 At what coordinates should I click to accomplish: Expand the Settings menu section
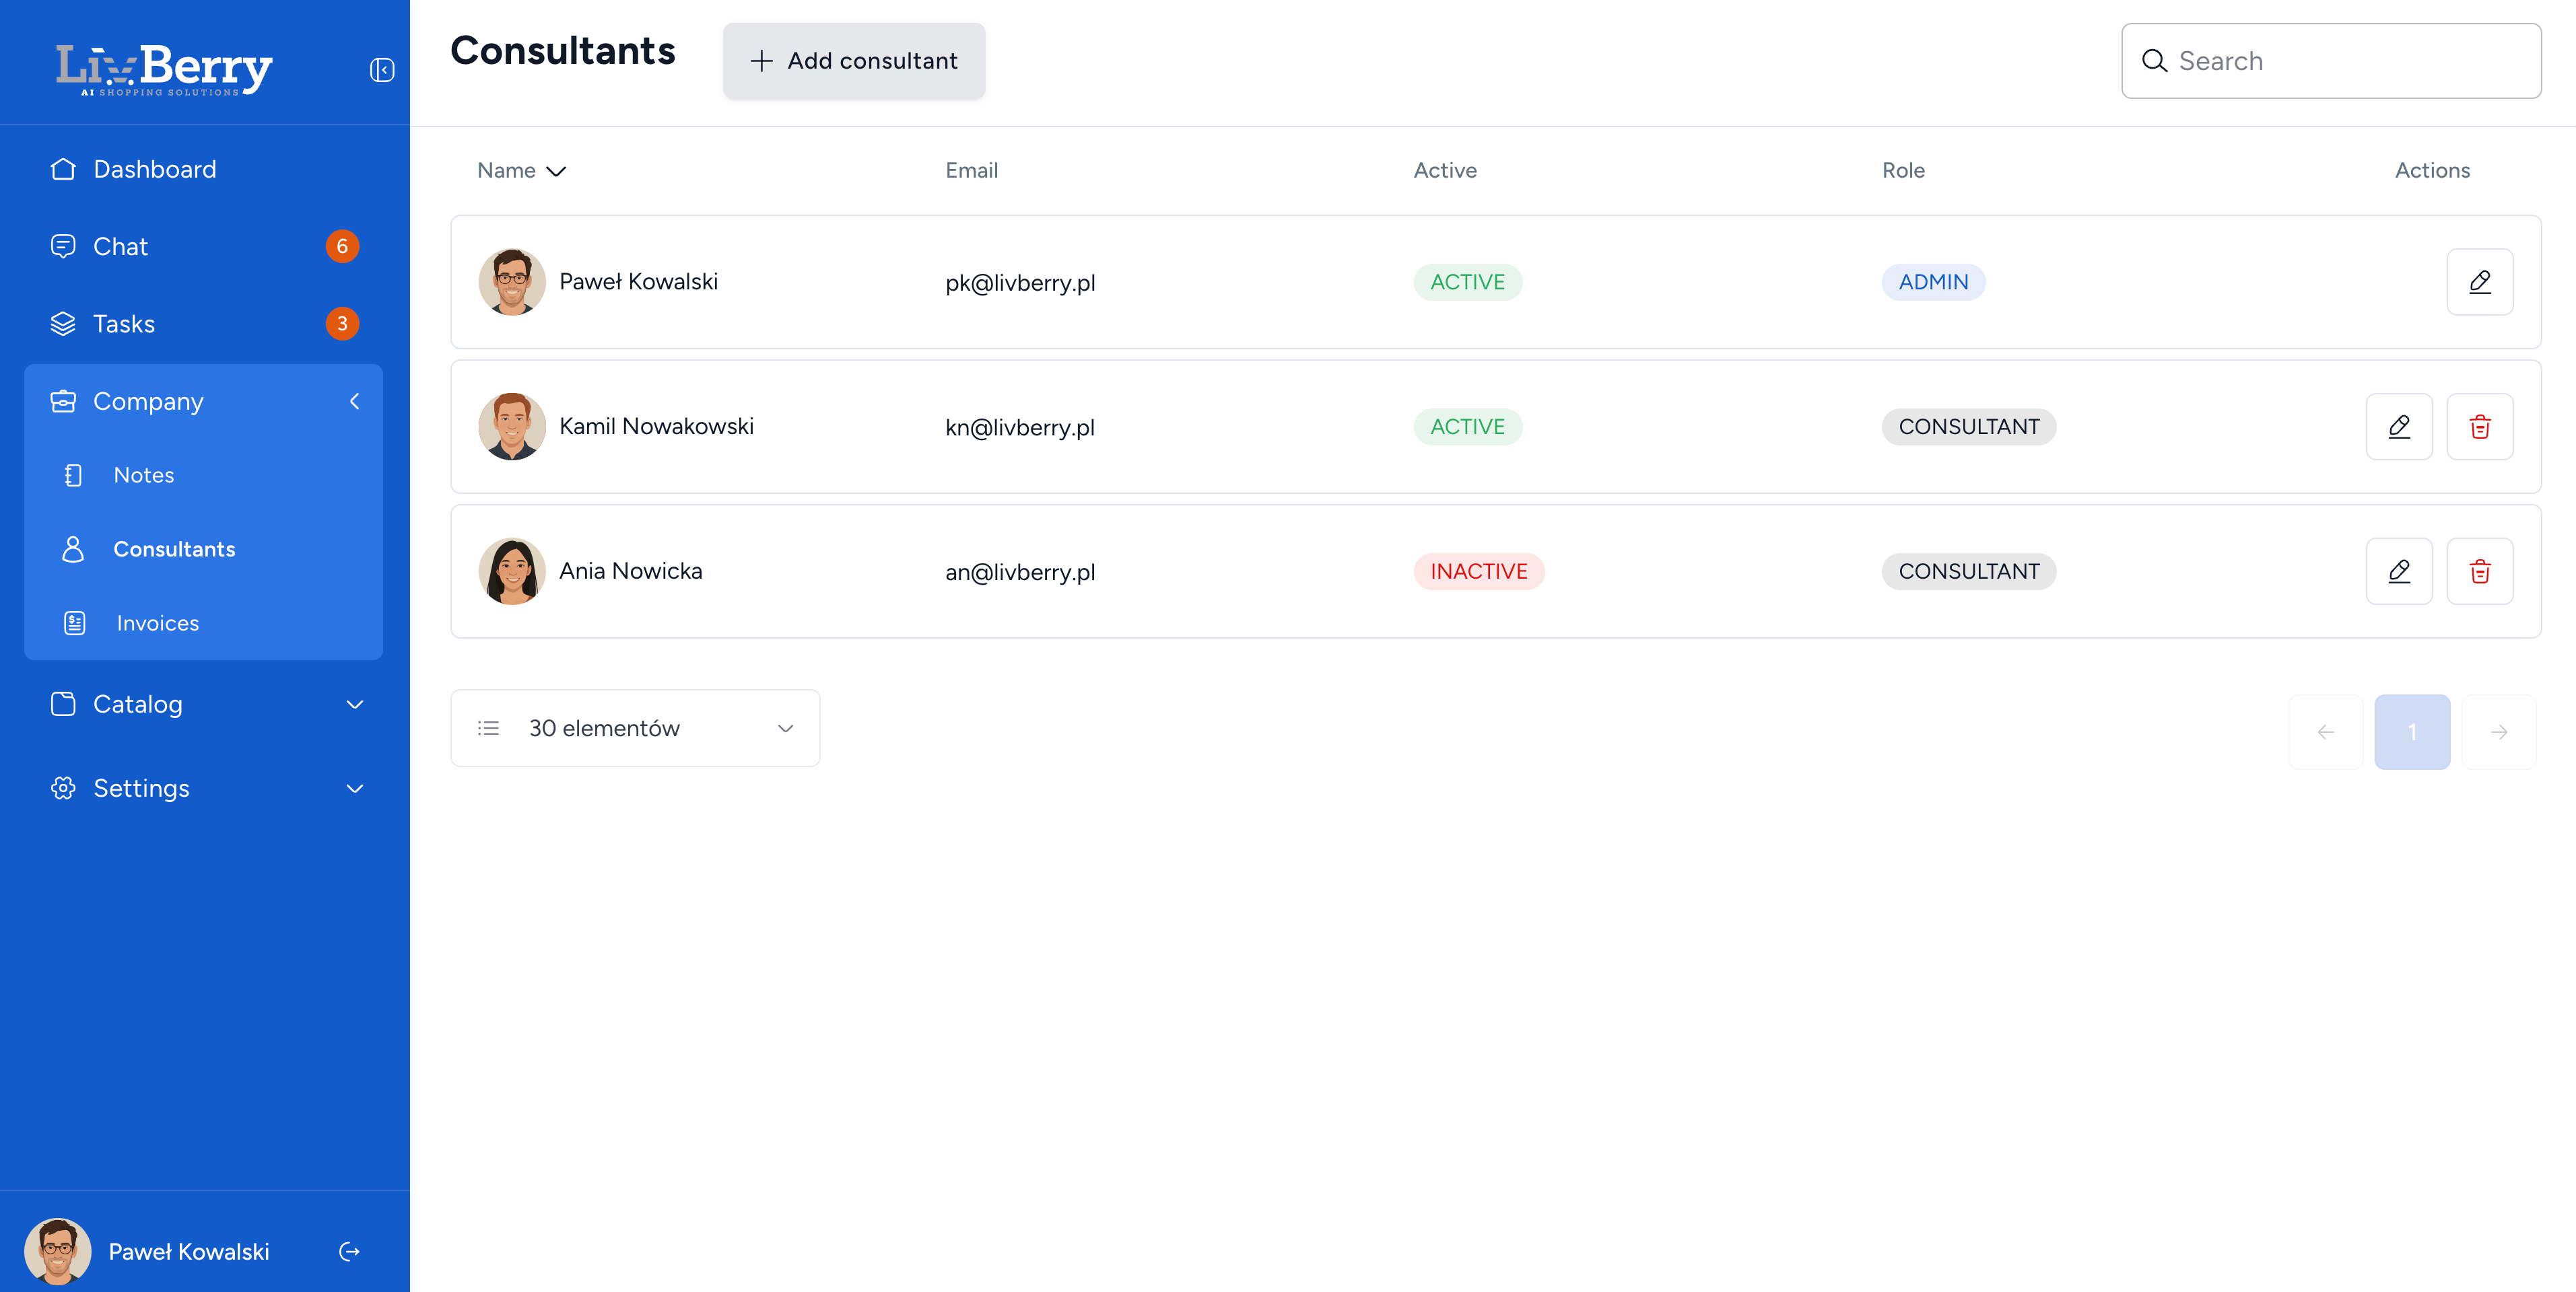click(354, 789)
